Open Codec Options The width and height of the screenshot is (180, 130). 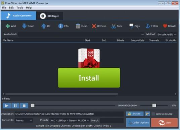(138, 123)
